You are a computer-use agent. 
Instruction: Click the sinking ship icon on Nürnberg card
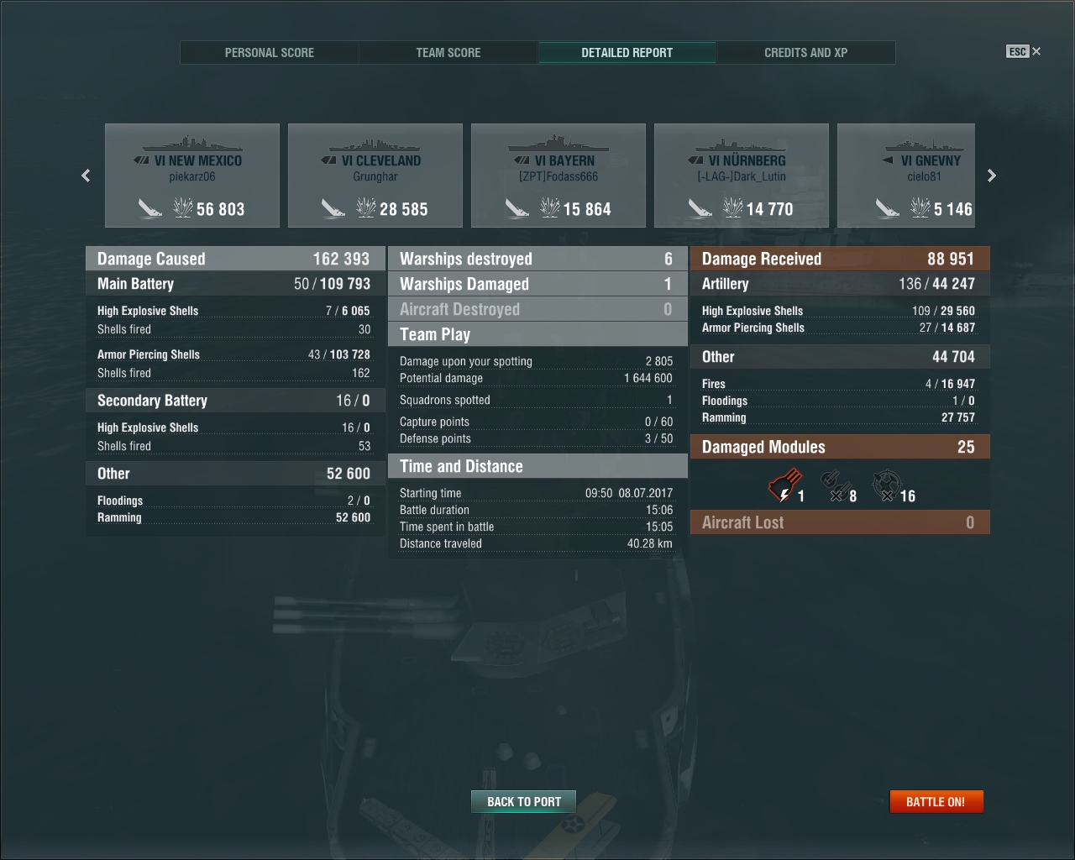700,207
